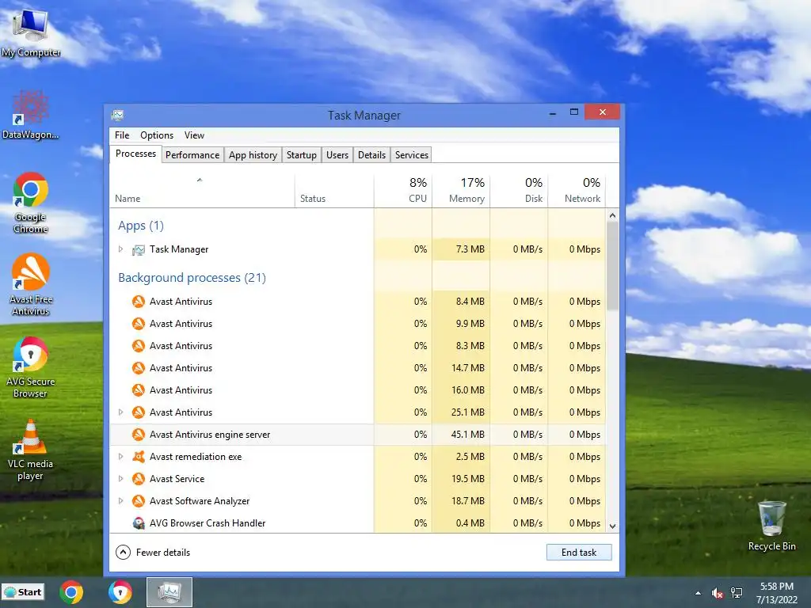This screenshot has width=811, height=608.
Task: Select the Processes tab
Action: (x=135, y=154)
